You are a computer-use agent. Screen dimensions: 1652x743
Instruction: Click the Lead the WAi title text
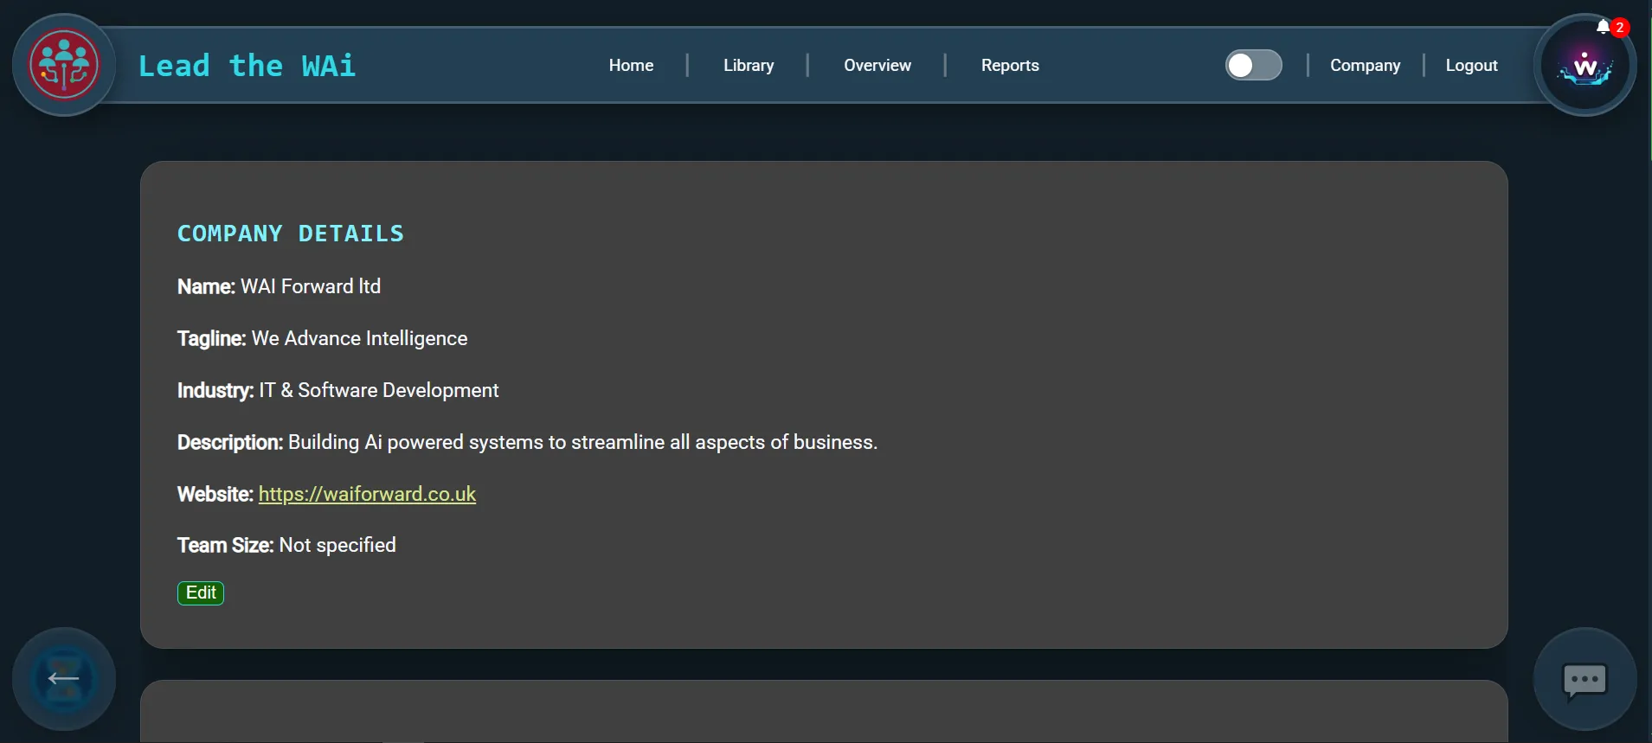(x=247, y=66)
